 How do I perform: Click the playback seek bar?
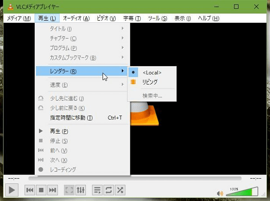pyautogui.click(x=135, y=178)
